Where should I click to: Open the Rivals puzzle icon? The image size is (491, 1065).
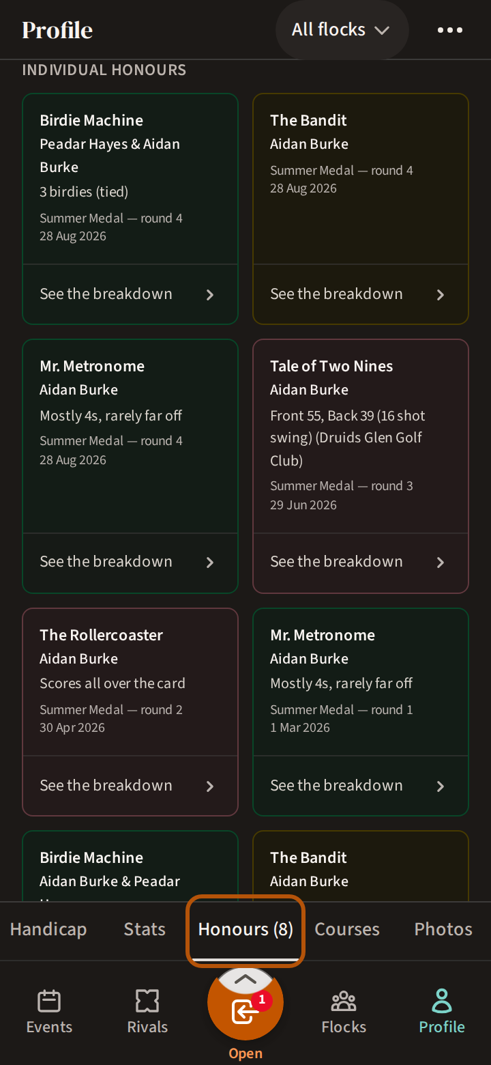click(147, 1001)
